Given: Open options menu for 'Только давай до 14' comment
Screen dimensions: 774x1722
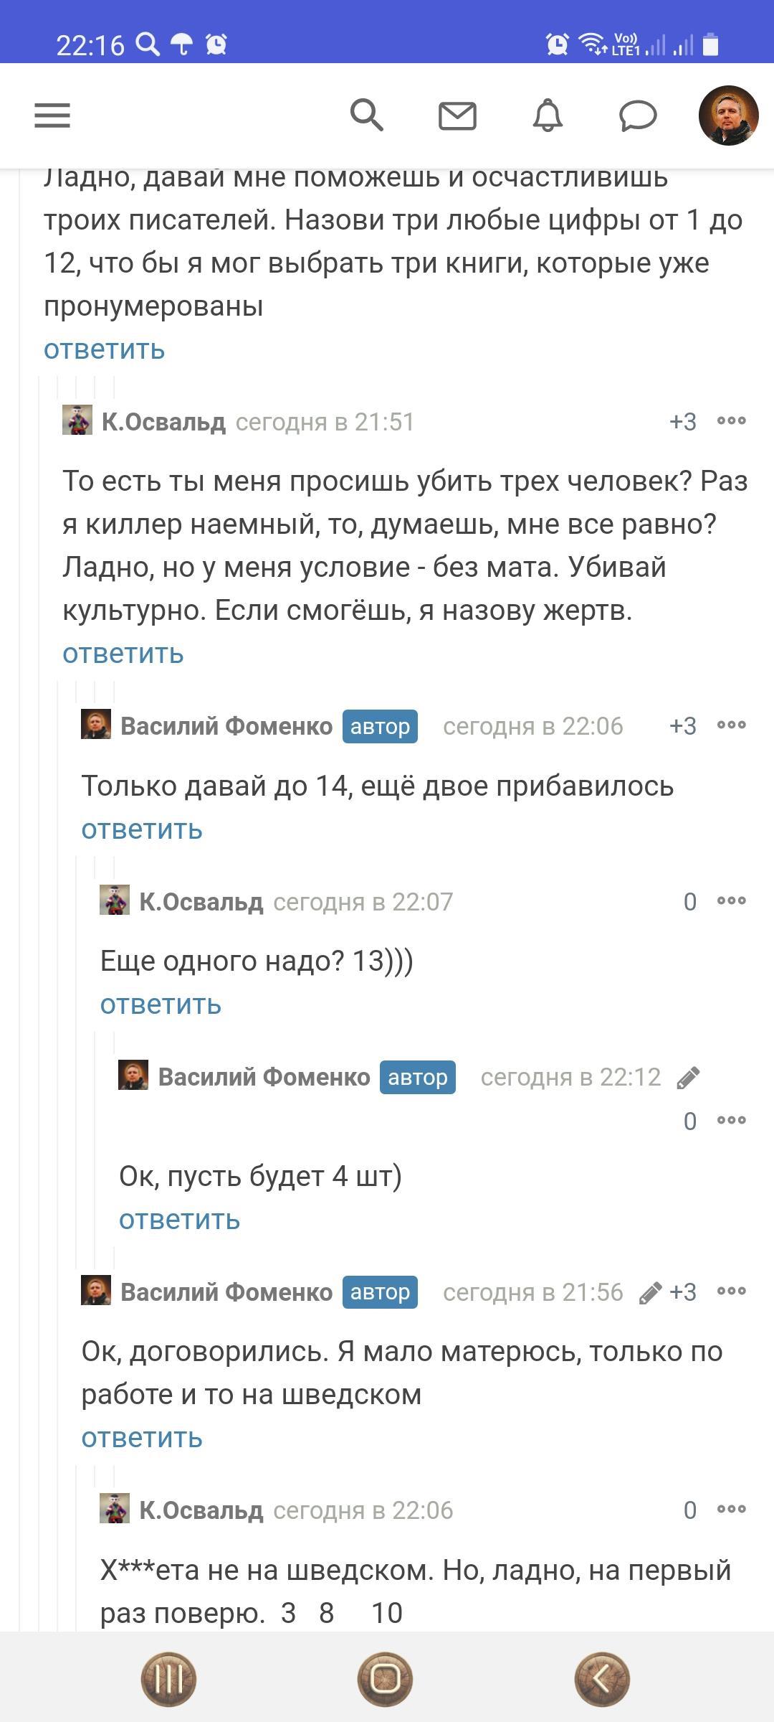Looking at the screenshot, I should pyautogui.click(x=731, y=725).
